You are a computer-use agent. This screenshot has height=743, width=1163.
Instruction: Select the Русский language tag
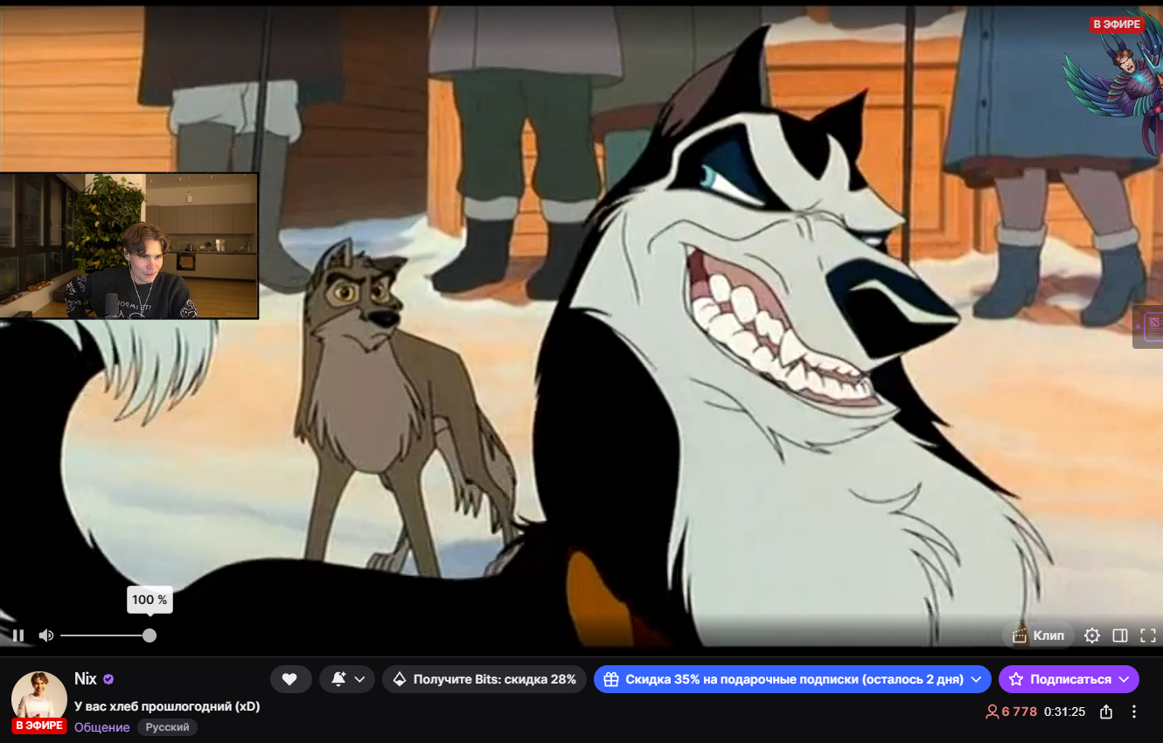167,727
